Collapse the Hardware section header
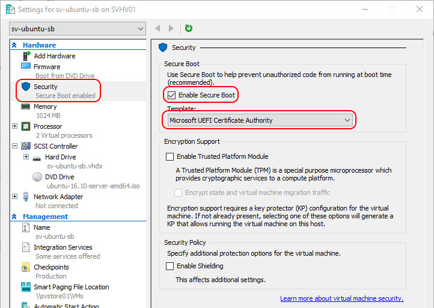Viewport: 434px width, 308px height. click(x=14, y=45)
